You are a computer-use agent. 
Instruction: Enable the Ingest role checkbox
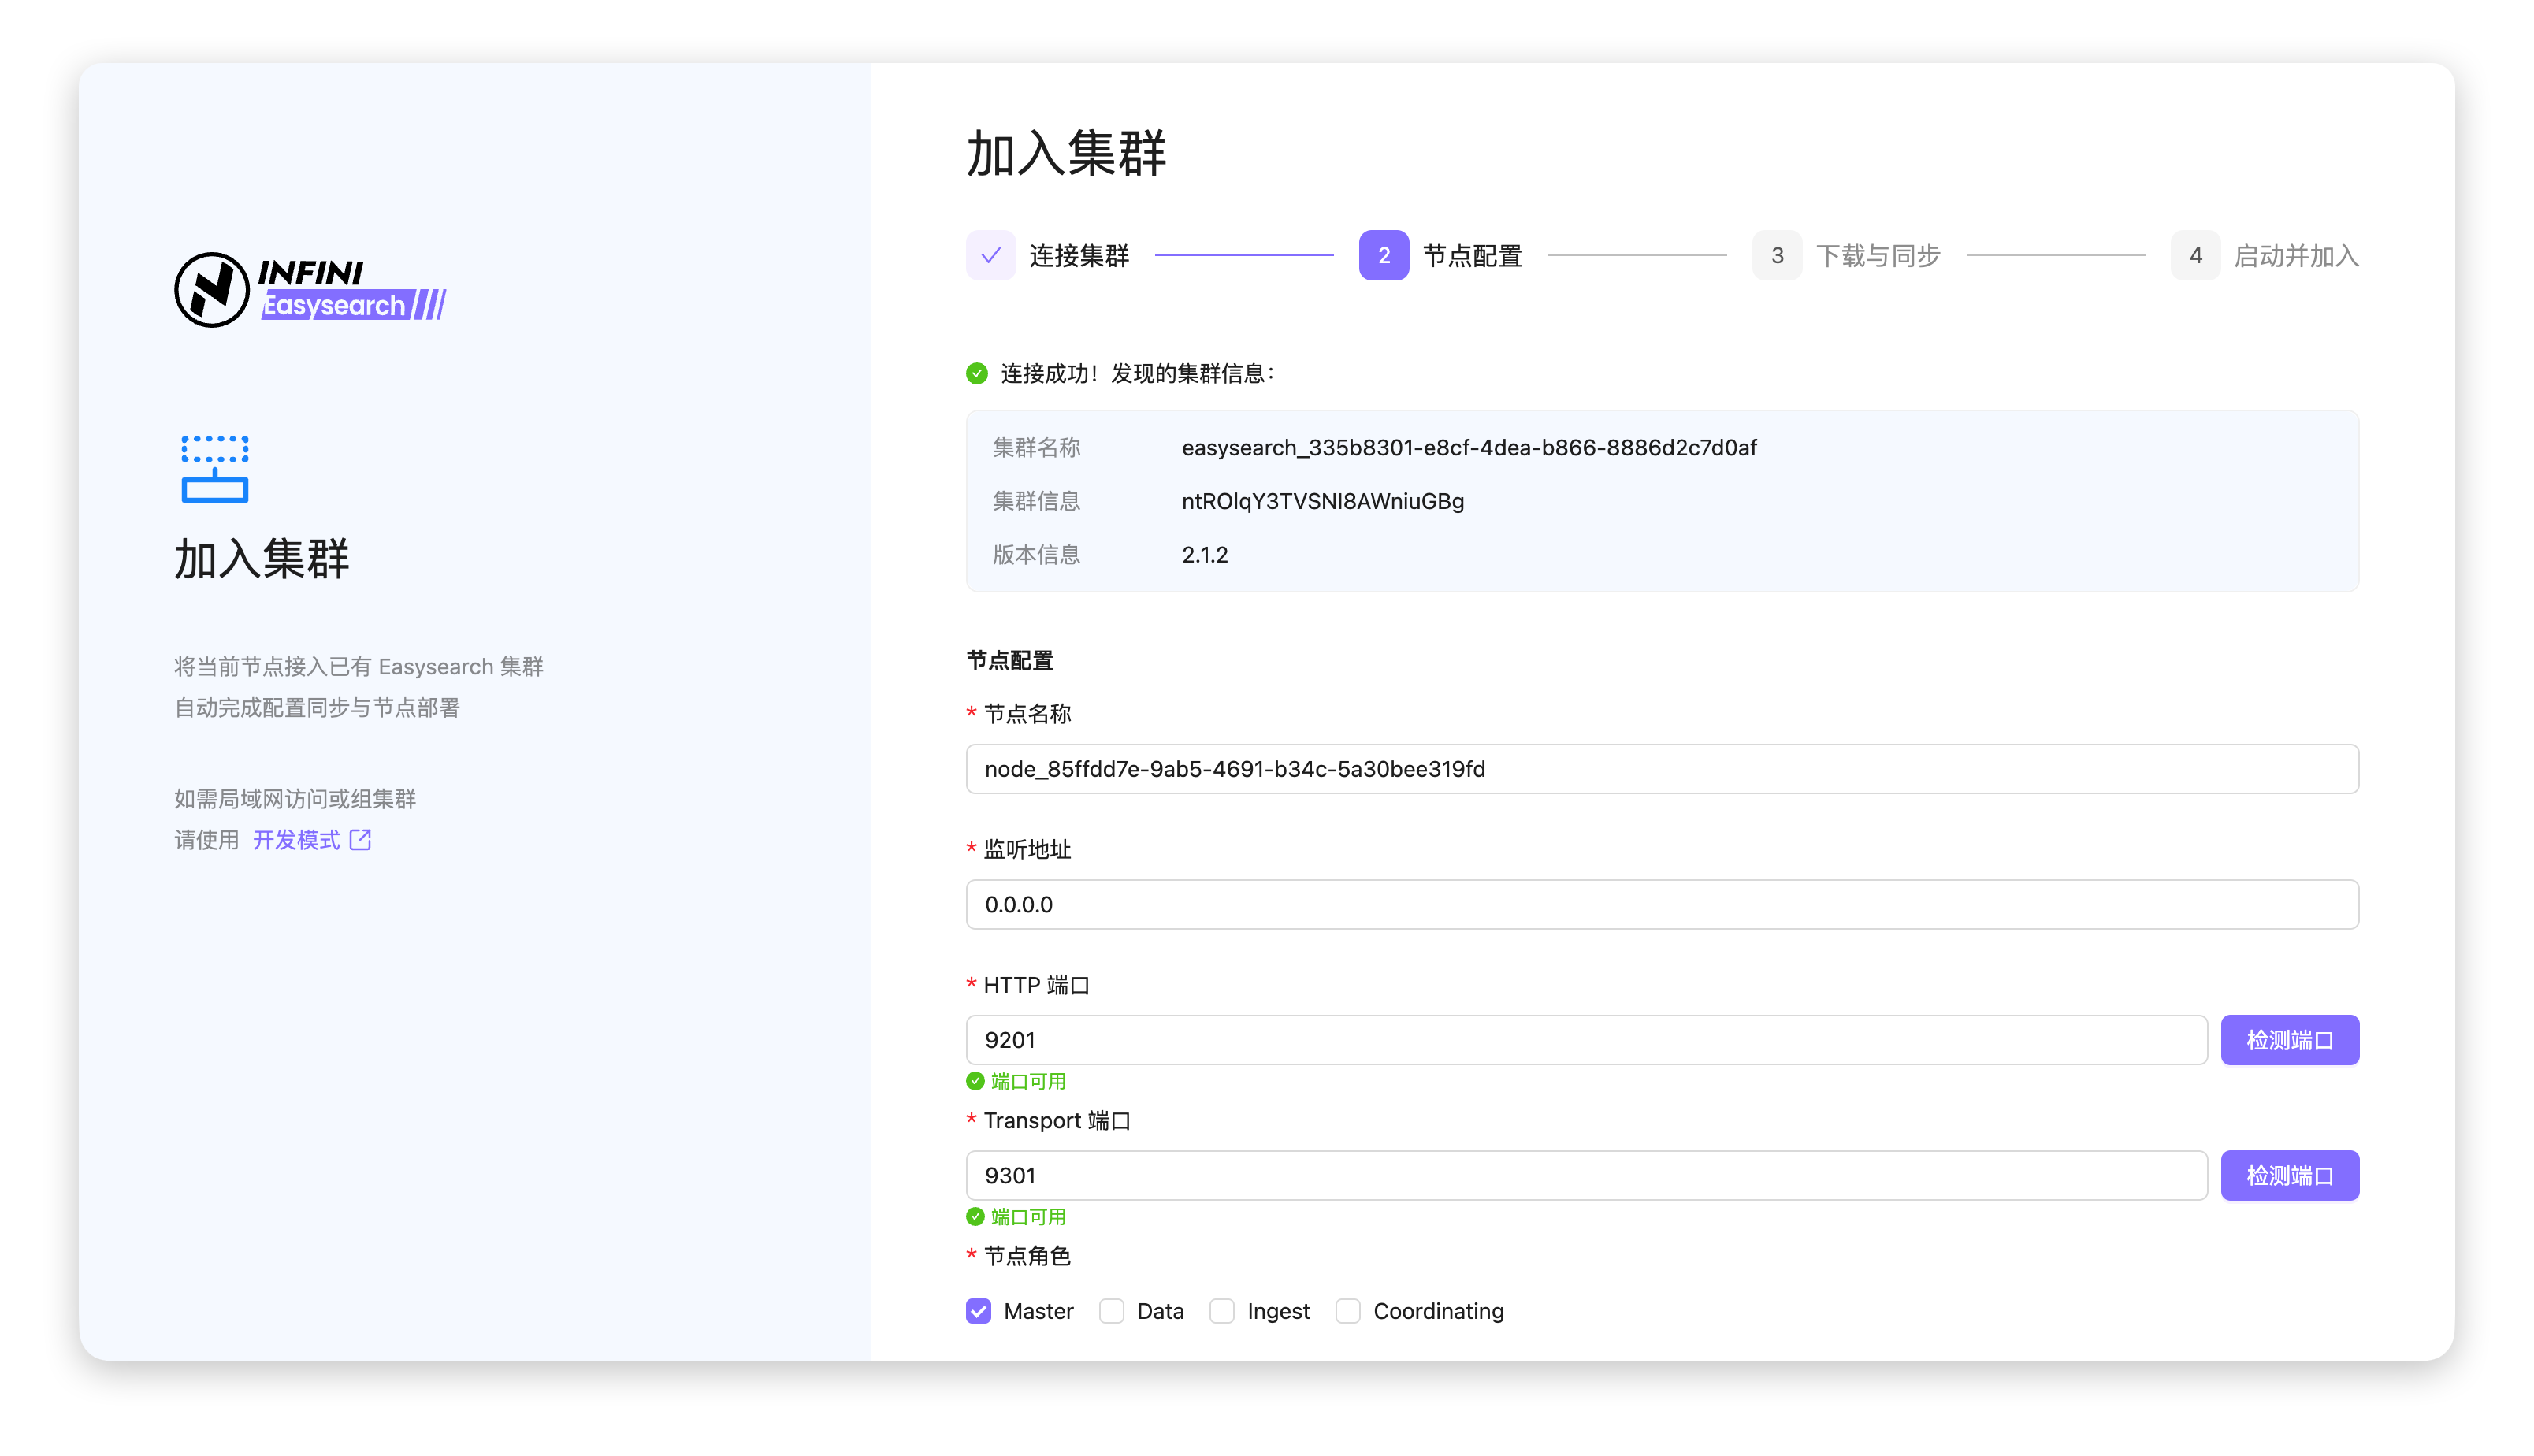[x=1222, y=1311]
